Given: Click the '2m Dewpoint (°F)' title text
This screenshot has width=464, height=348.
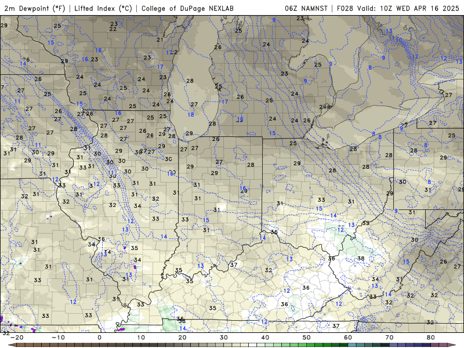Looking at the screenshot, I should pyautogui.click(x=35, y=8).
